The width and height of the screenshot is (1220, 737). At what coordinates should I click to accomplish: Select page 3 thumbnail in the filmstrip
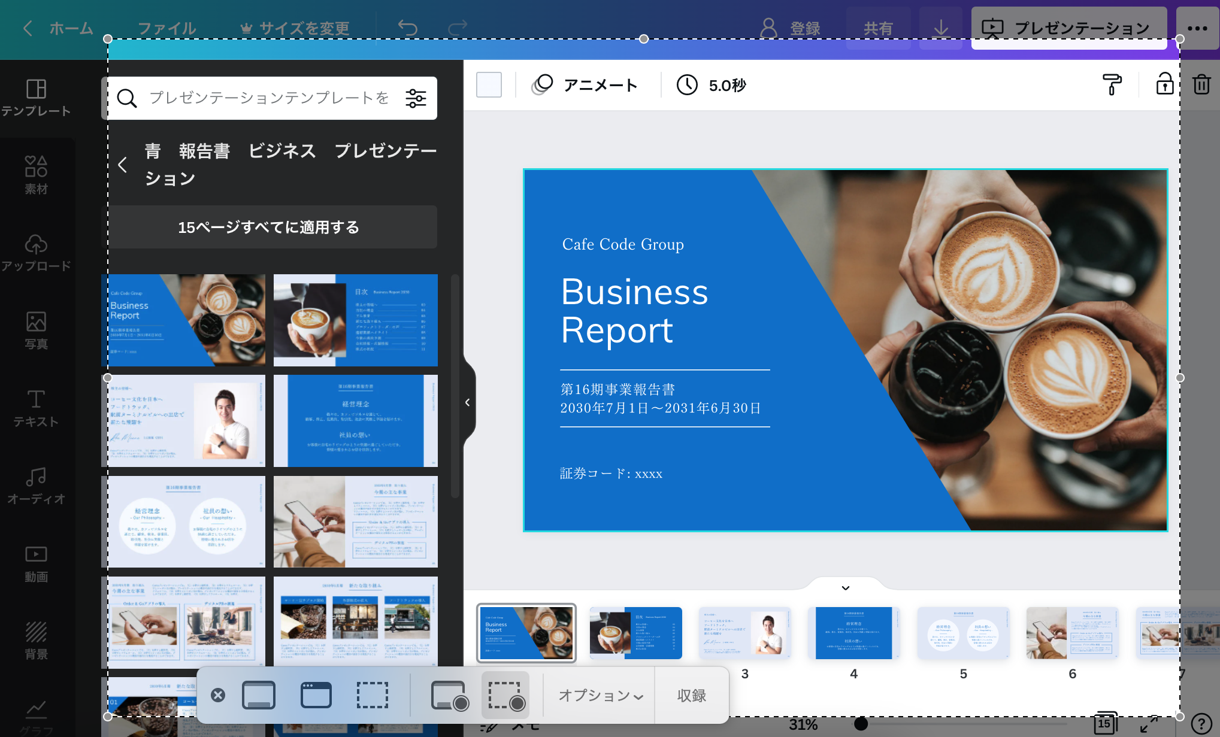(x=745, y=633)
